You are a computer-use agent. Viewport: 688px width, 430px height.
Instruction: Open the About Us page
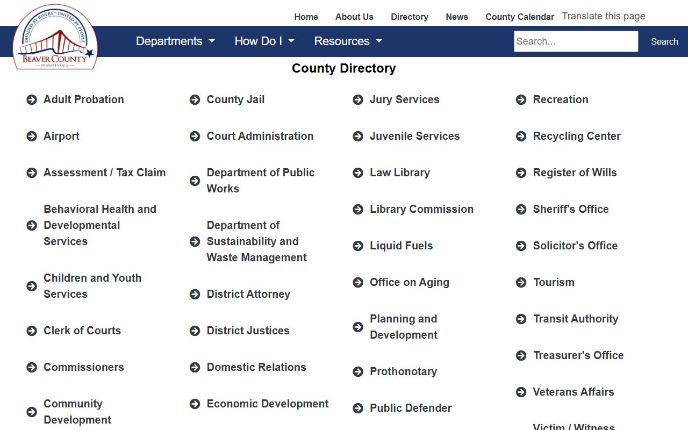[x=354, y=17]
